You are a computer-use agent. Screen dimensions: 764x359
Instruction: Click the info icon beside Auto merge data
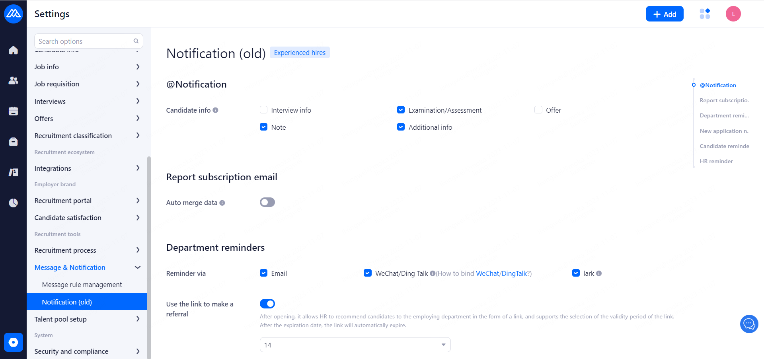point(222,203)
